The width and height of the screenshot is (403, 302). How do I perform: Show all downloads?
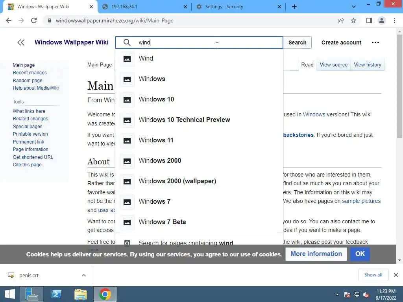373,275
